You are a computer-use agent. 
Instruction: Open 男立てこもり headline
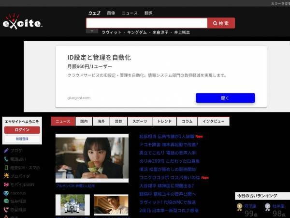pyautogui.click(x=168, y=153)
